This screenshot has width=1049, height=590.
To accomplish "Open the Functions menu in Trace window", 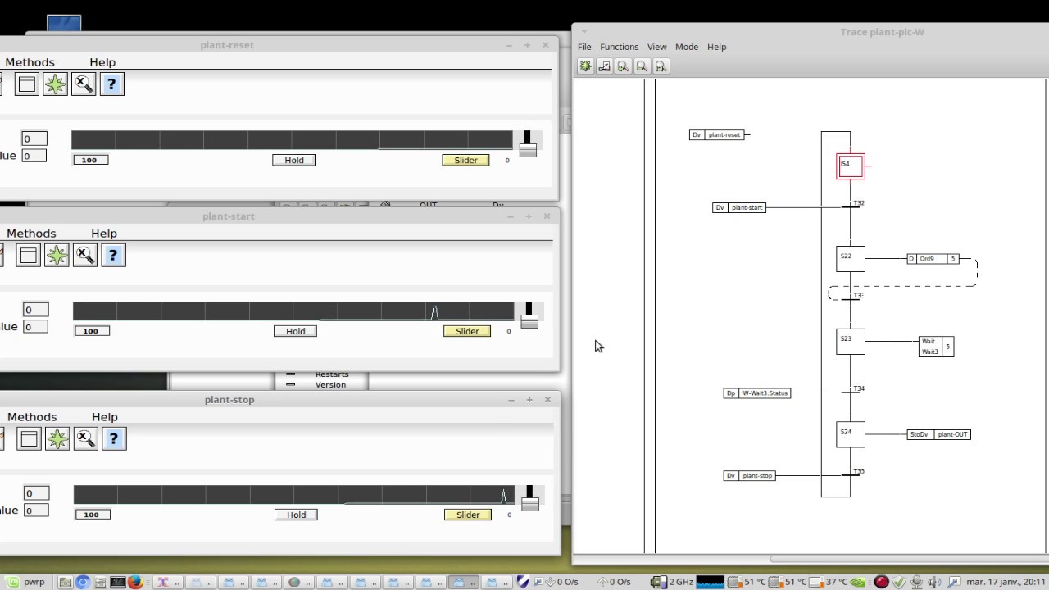I will click(619, 47).
